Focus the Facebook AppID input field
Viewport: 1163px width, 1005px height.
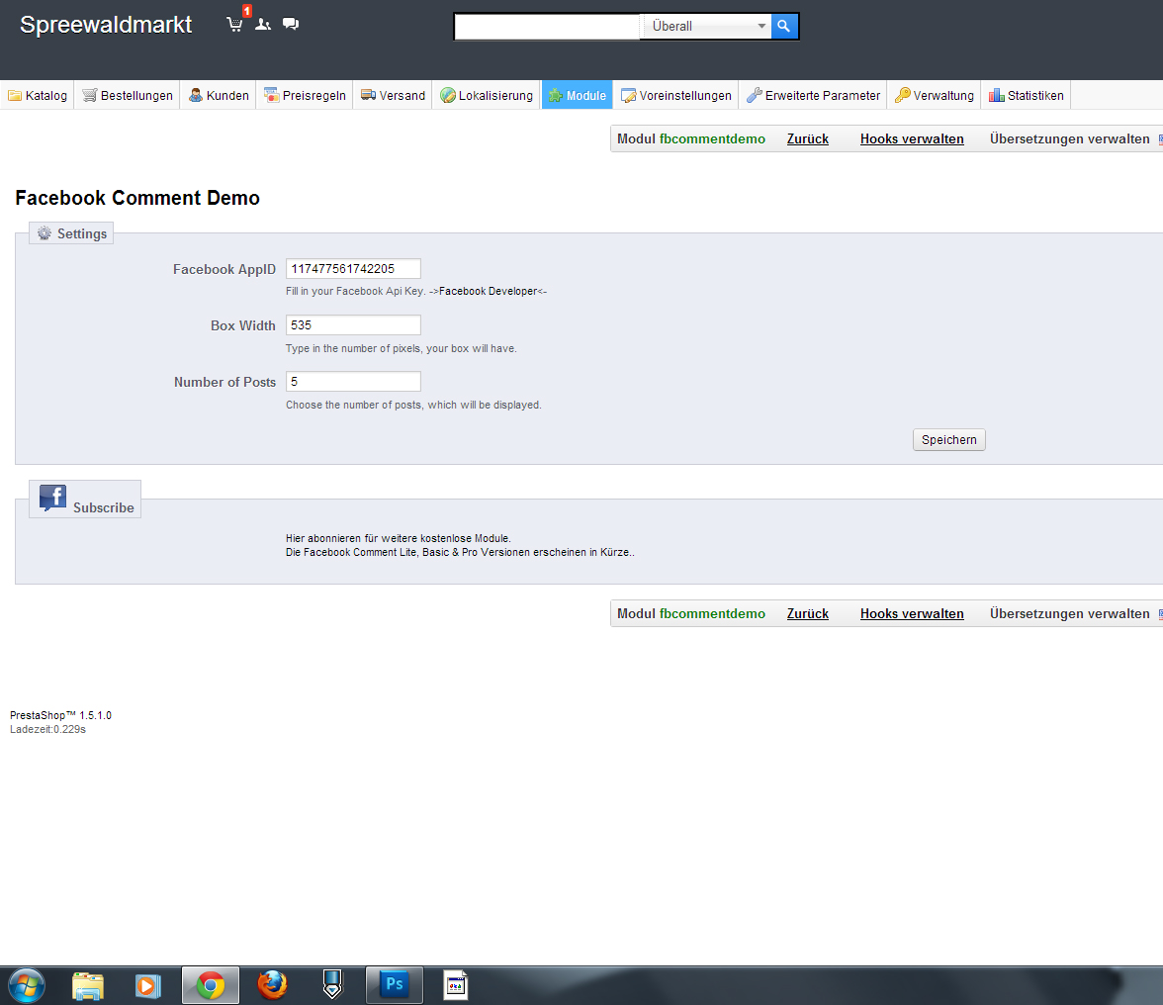[353, 268]
